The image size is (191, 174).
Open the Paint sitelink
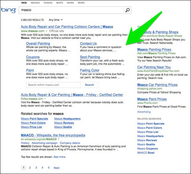click(30, 70)
